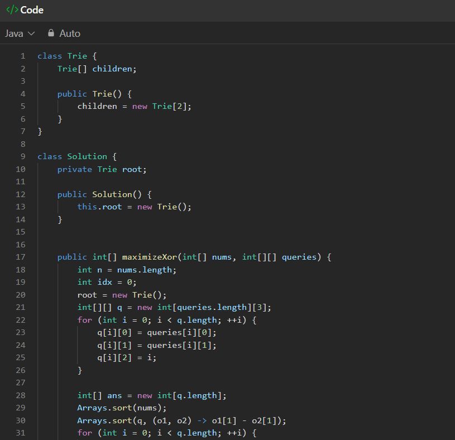The height and width of the screenshot is (440, 455).
Task: Toggle the Auto setting label
Action: click(70, 34)
